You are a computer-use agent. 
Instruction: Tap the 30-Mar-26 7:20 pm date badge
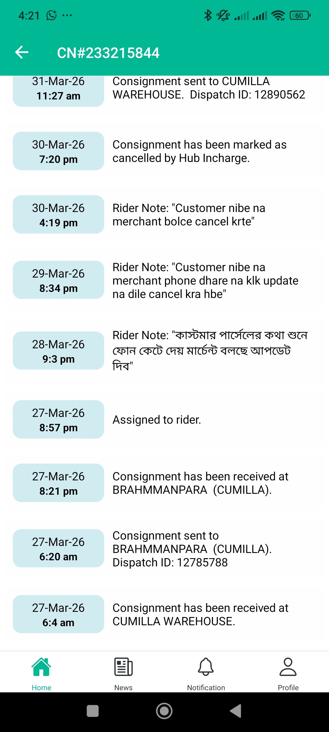pyautogui.click(x=58, y=151)
